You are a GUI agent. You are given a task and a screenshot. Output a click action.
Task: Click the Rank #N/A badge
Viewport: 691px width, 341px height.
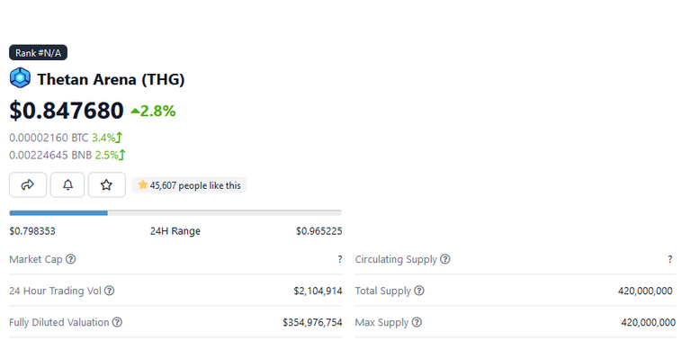click(39, 53)
